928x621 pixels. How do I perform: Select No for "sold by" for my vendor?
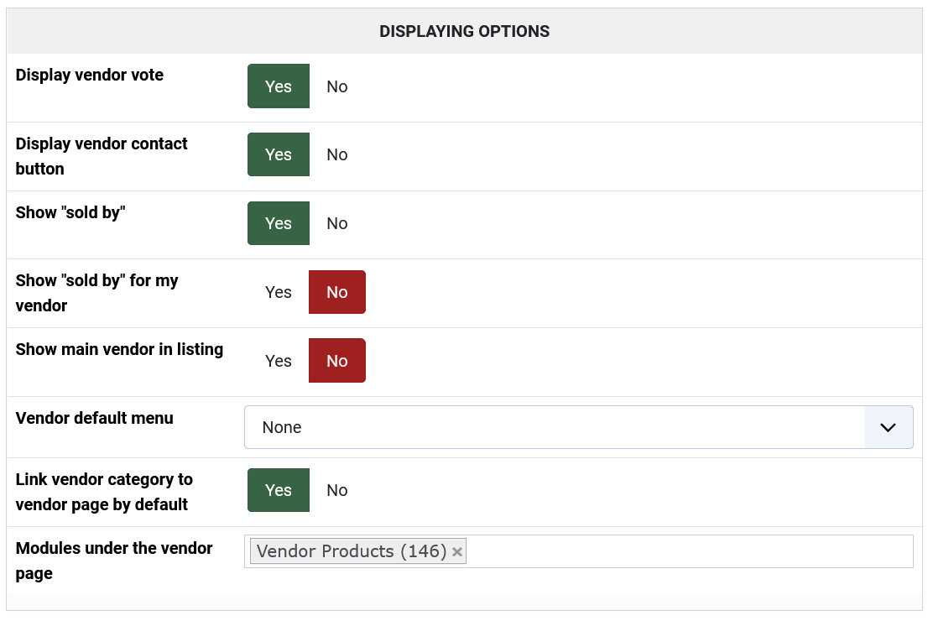pos(337,292)
